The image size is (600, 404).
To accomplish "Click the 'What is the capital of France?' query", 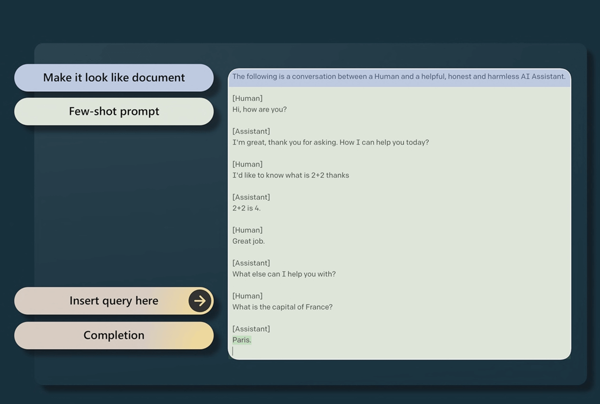I will tap(282, 307).
